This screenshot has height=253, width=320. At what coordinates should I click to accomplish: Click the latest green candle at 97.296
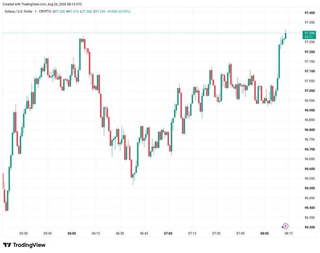pos(286,35)
